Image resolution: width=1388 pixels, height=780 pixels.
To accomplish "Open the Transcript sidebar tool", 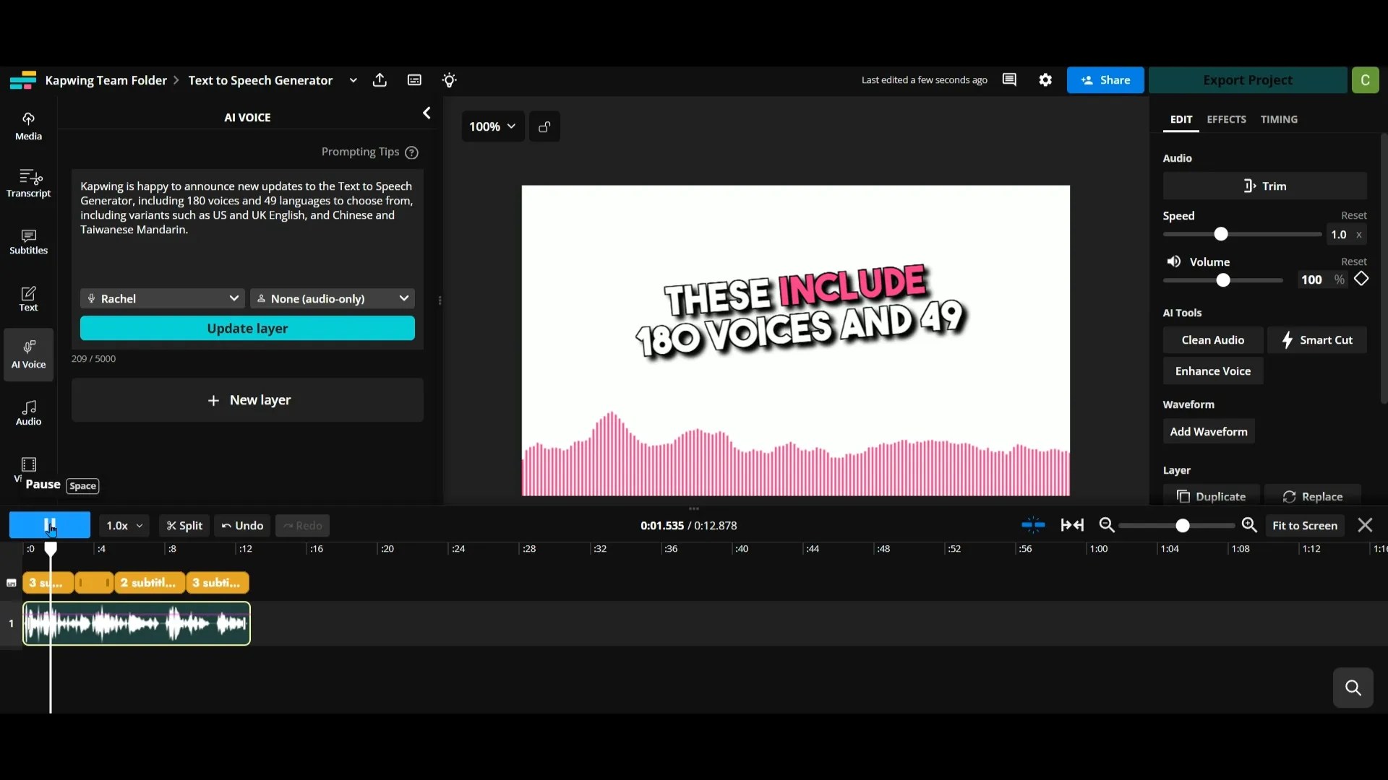I will coord(28,183).
